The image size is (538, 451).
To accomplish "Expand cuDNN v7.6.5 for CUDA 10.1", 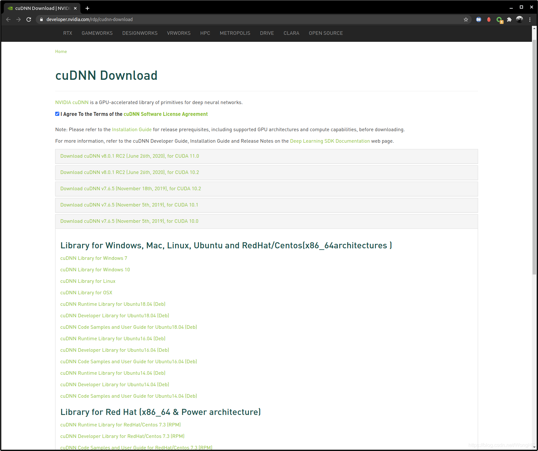I will pyautogui.click(x=267, y=205).
